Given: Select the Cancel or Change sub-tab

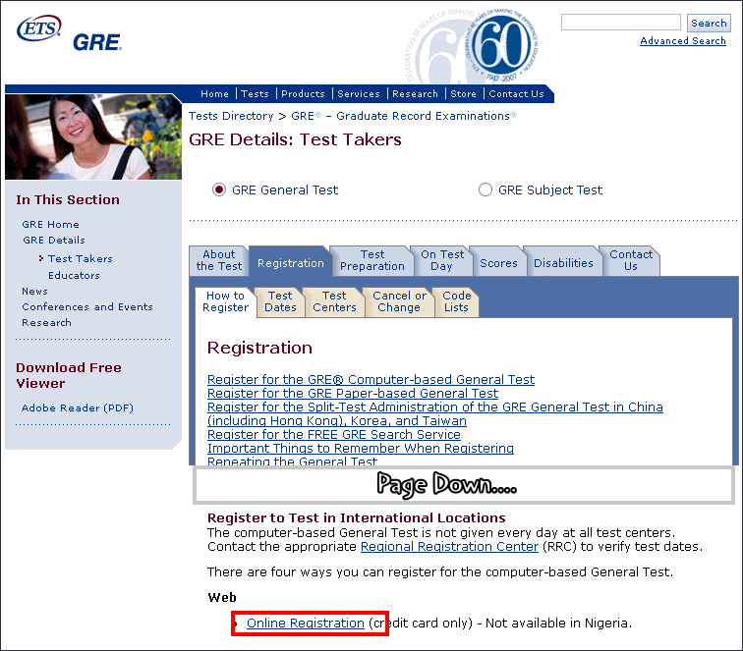Looking at the screenshot, I should click(399, 301).
